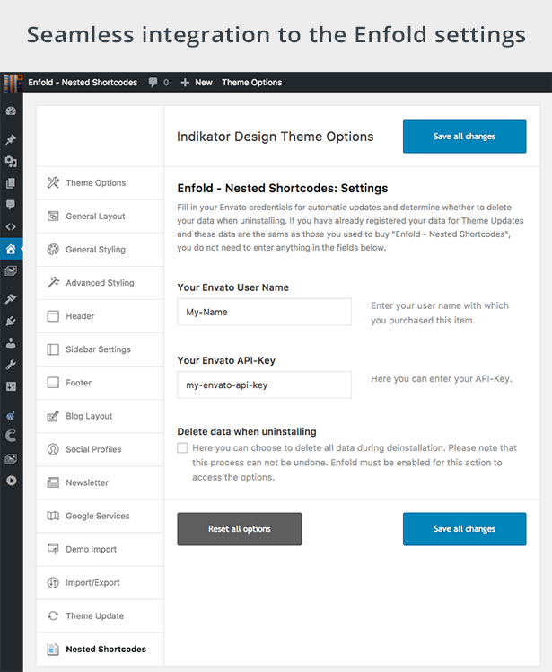Open Tools wrench icon

11,365
